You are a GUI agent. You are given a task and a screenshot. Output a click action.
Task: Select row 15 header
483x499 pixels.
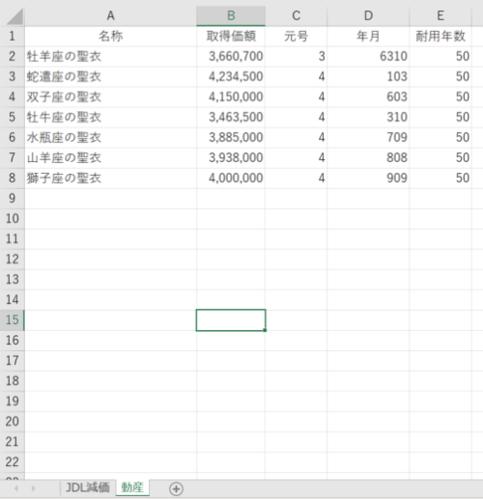13,319
